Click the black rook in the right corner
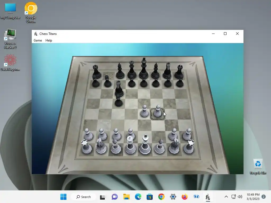271x203 pixels. tap(179, 72)
